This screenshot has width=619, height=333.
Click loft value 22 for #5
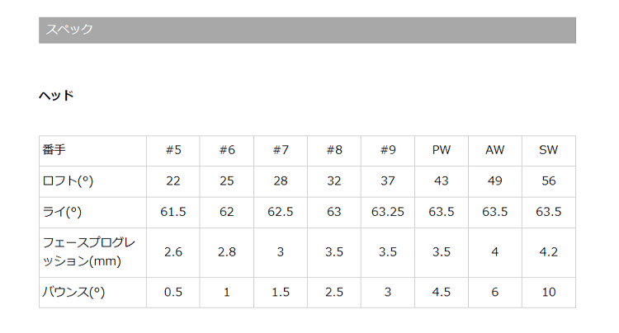point(173,181)
